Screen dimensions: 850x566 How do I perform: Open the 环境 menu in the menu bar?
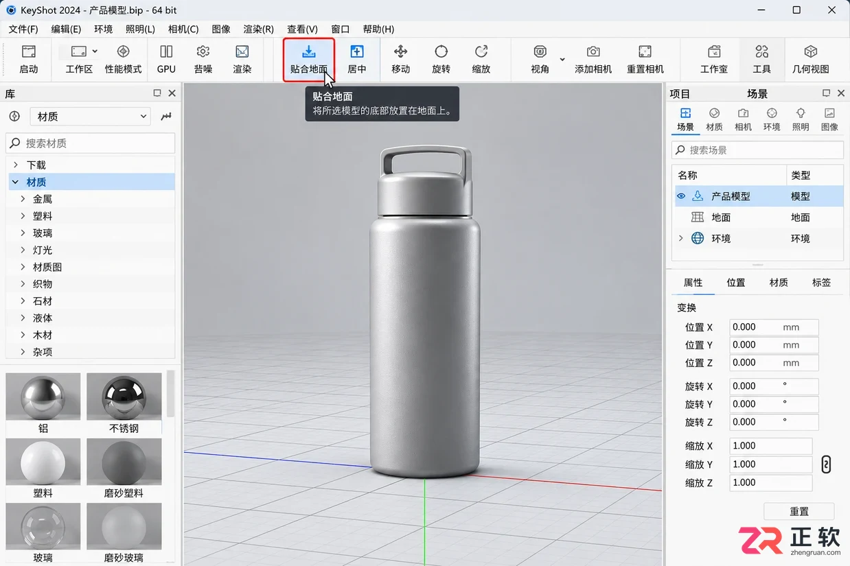coord(104,29)
